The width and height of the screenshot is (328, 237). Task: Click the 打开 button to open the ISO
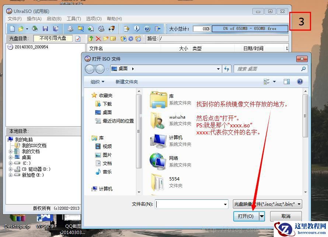tap(246, 216)
